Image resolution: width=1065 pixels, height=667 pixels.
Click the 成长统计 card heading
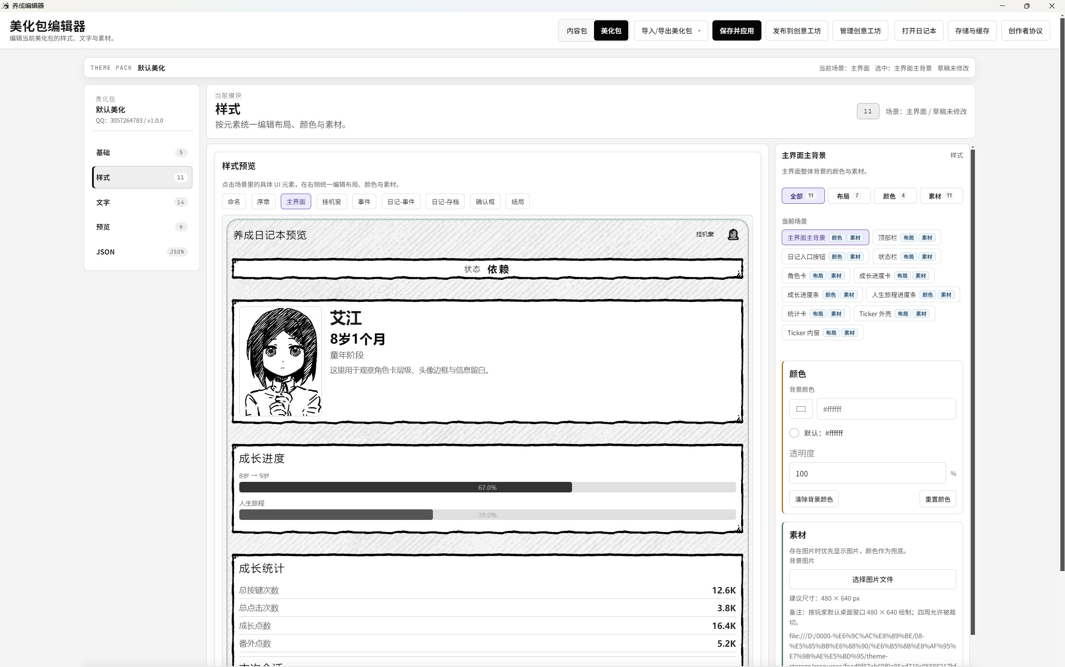pyautogui.click(x=262, y=568)
